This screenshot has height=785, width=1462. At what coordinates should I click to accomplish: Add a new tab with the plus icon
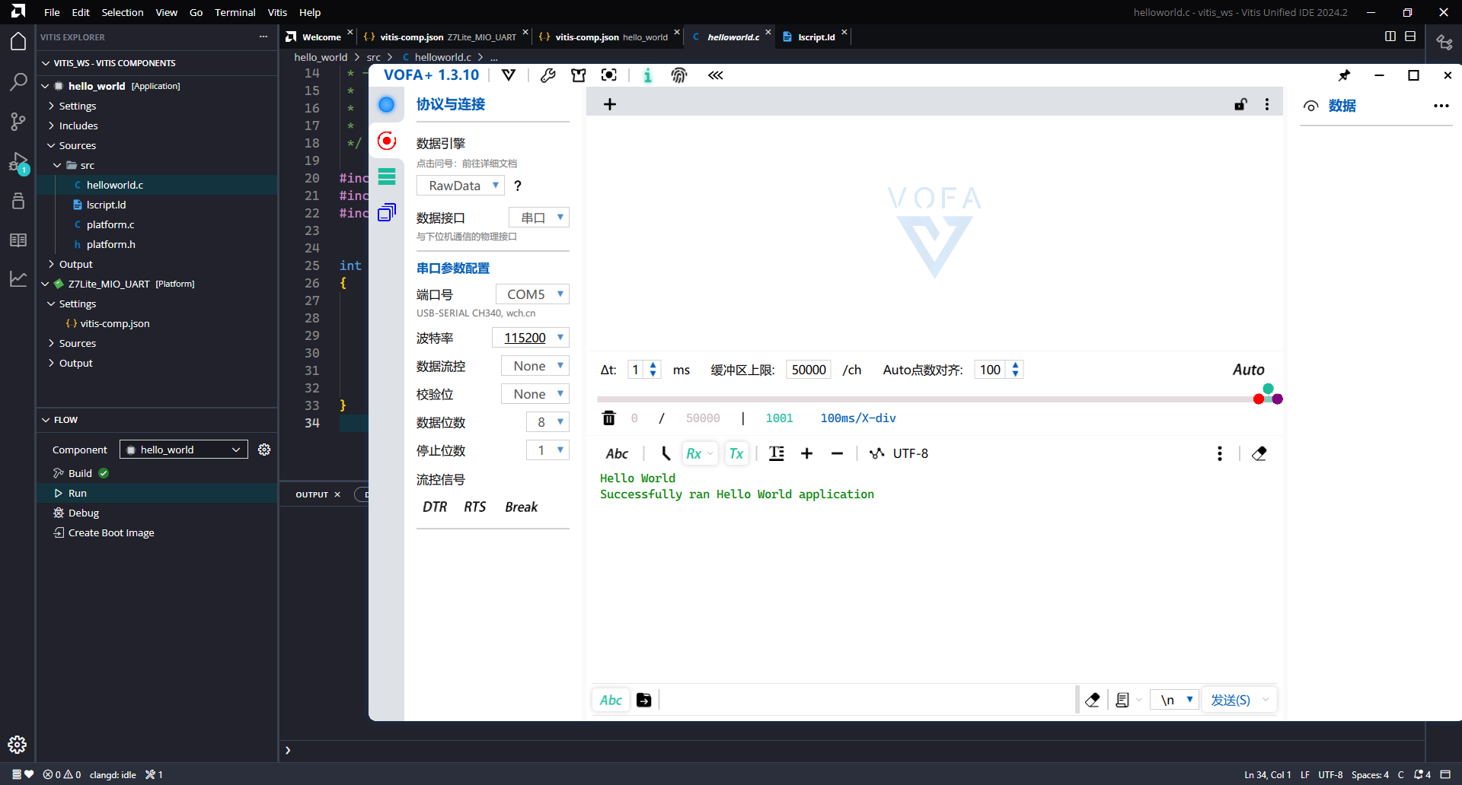point(610,104)
